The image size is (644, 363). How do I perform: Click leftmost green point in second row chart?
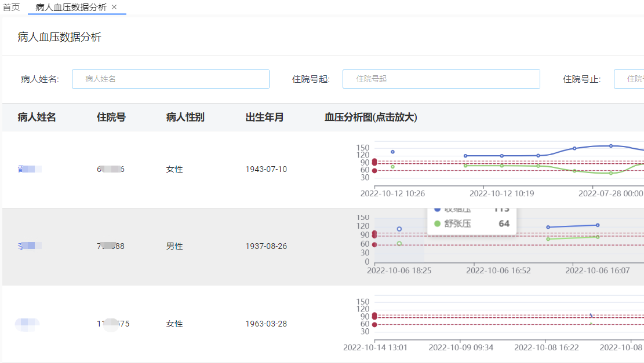tap(399, 244)
